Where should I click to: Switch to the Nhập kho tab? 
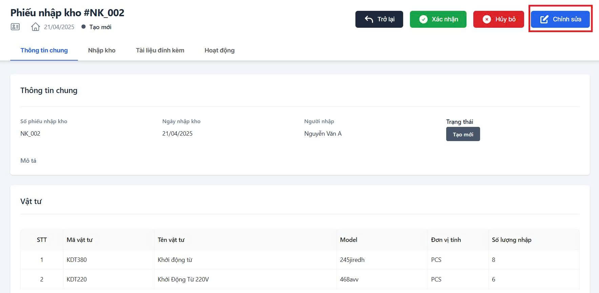[x=102, y=50]
